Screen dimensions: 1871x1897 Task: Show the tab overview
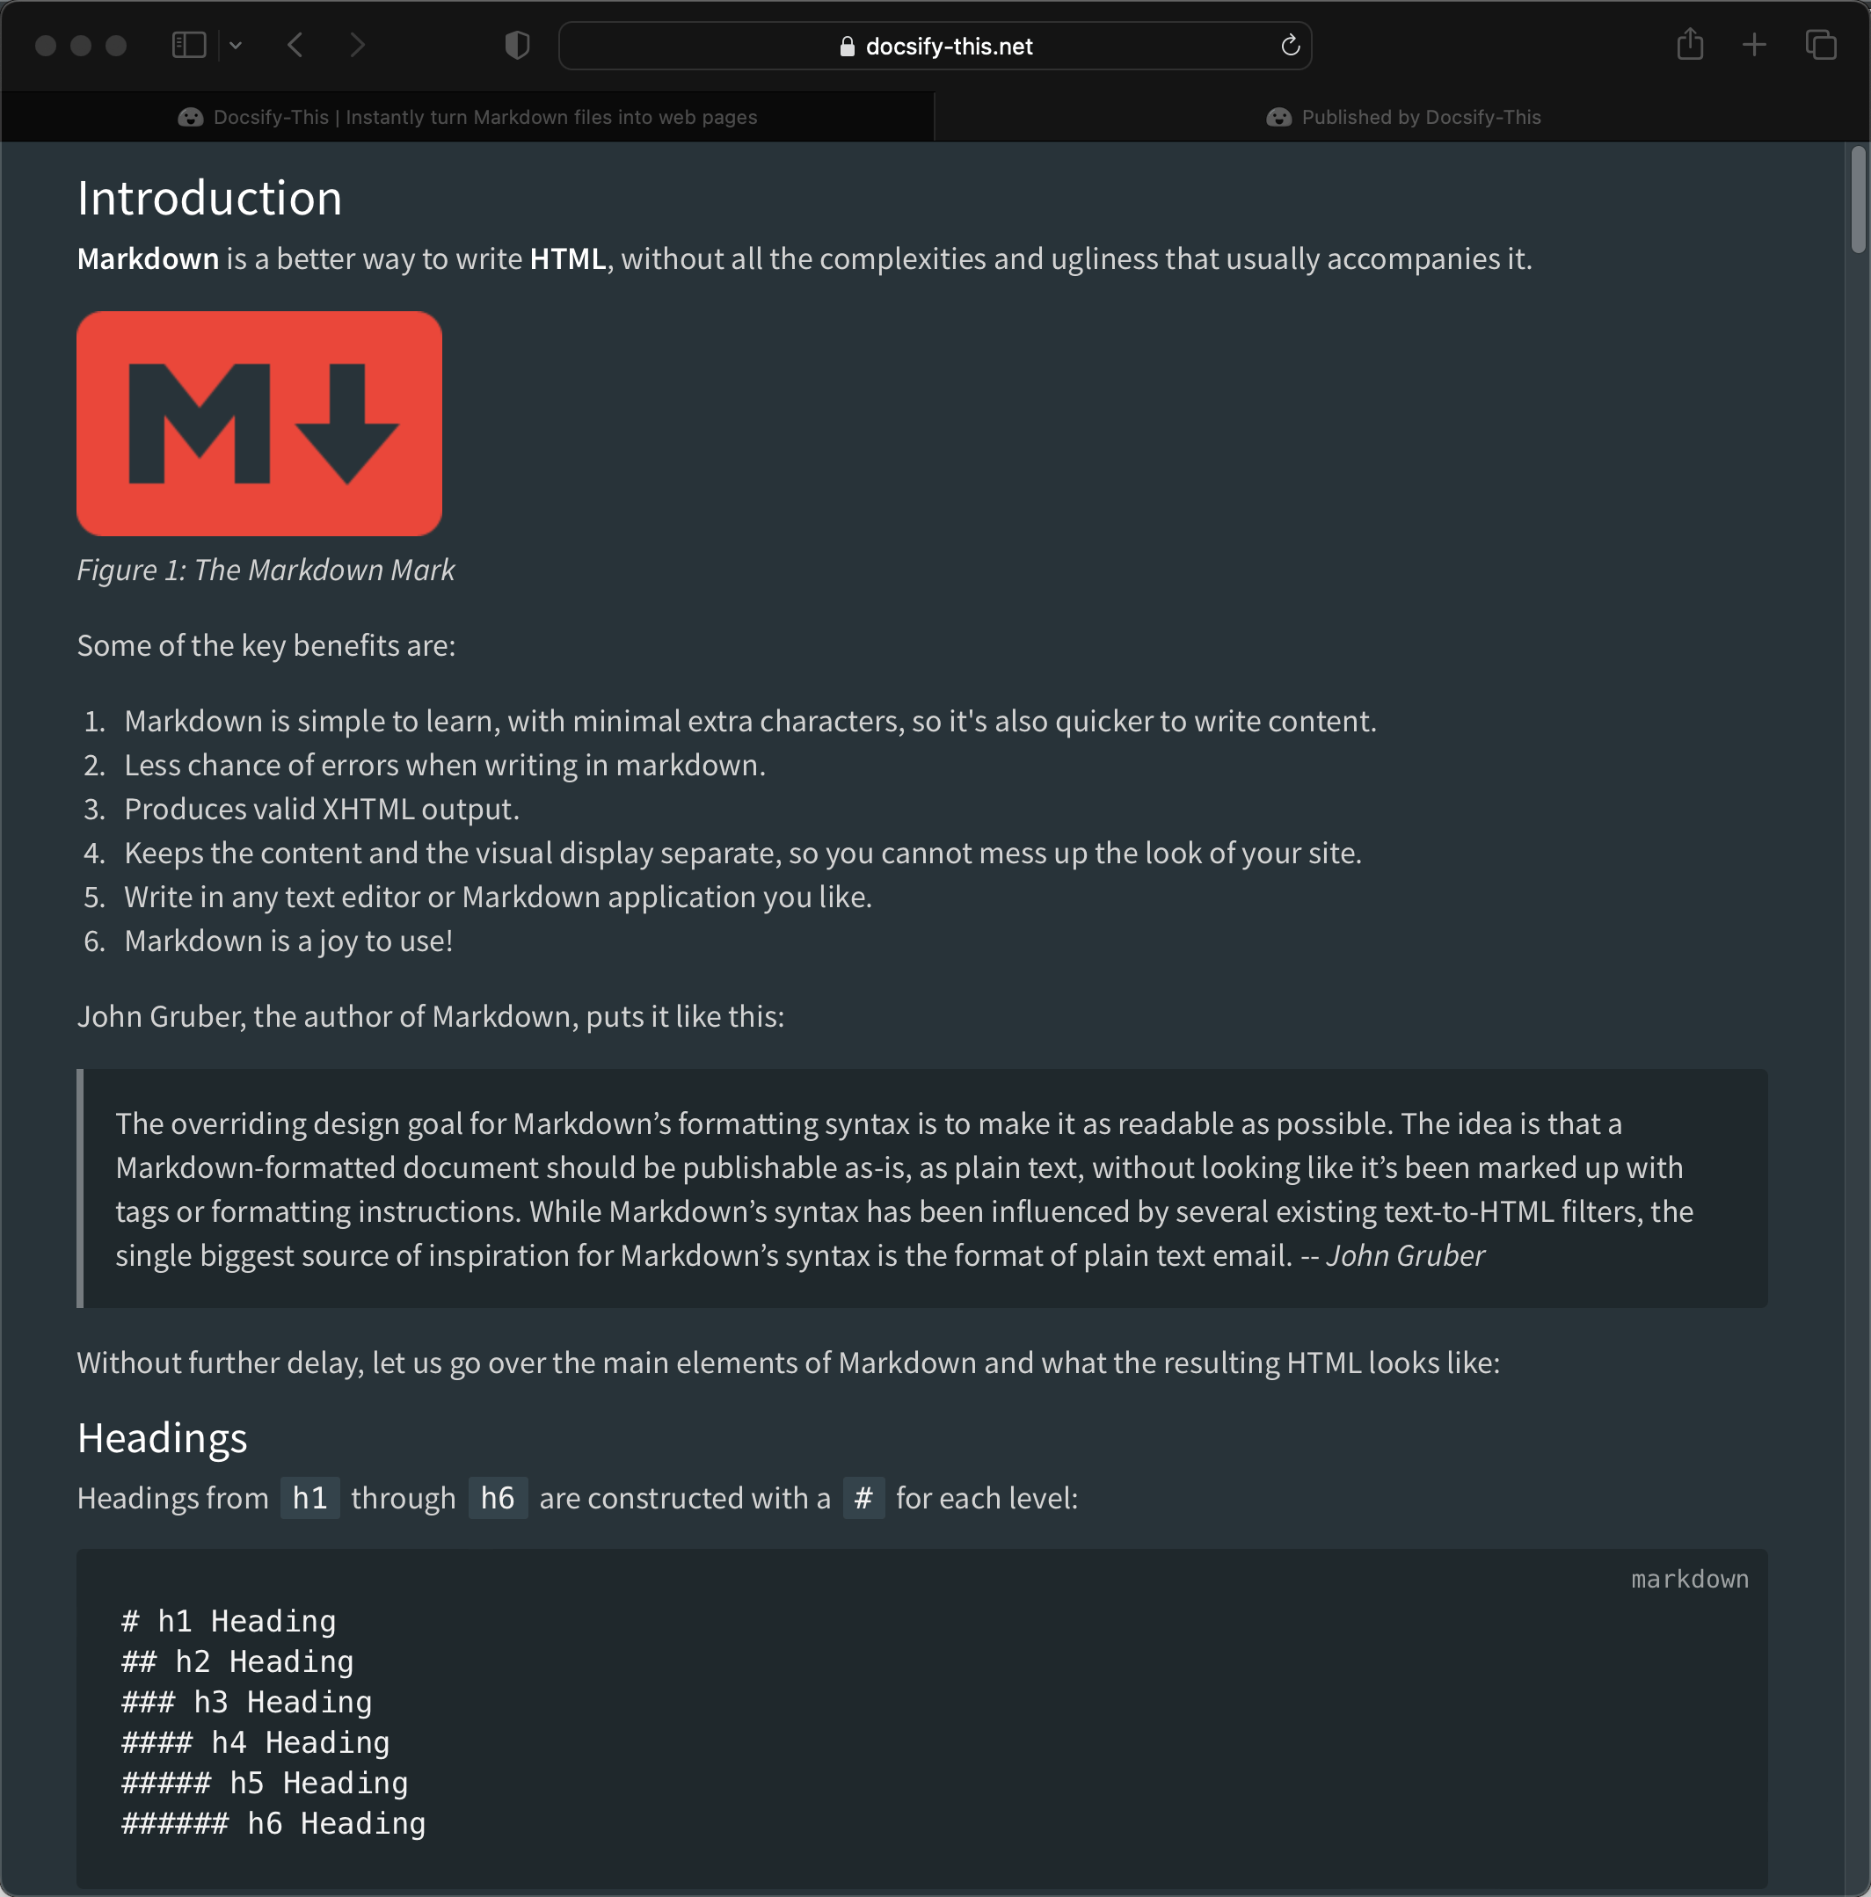click(1818, 44)
